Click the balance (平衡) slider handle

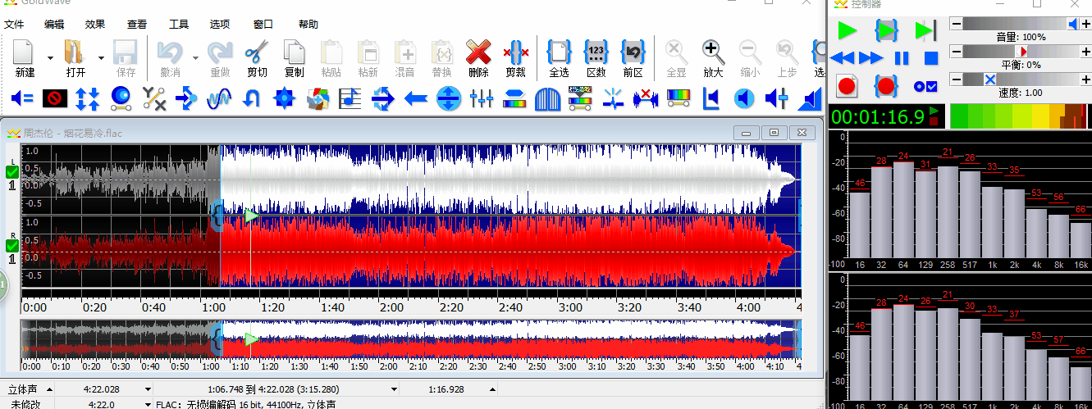point(1023,52)
